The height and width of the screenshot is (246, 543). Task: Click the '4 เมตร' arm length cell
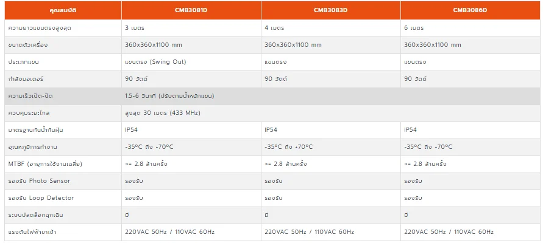tap(331, 28)
